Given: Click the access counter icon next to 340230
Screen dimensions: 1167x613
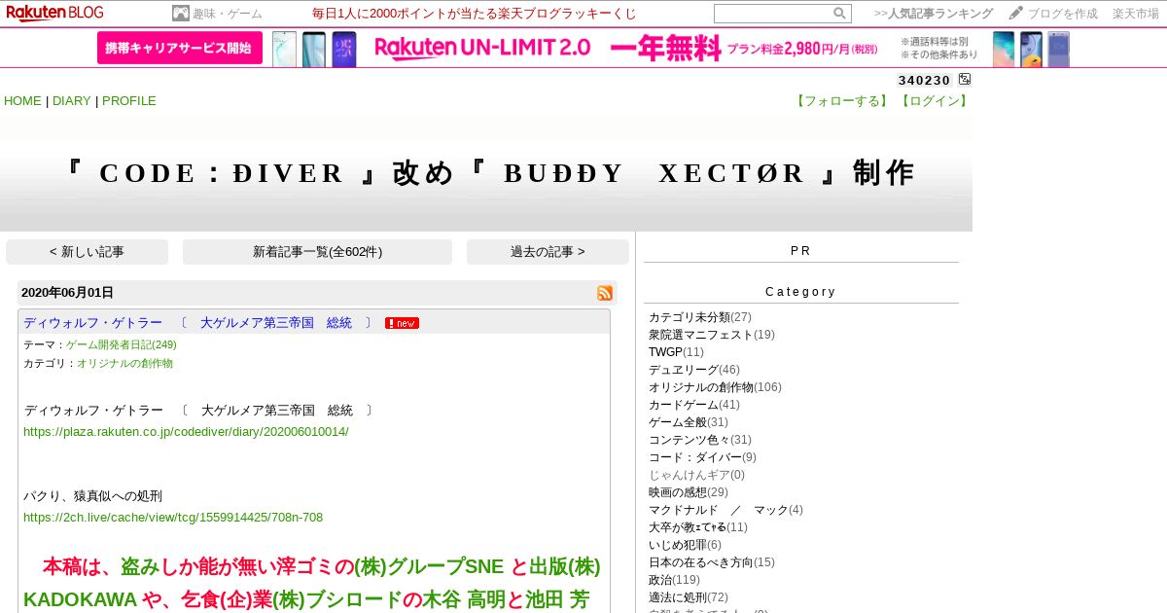Looking at the screenshot, I should (965, 80).
